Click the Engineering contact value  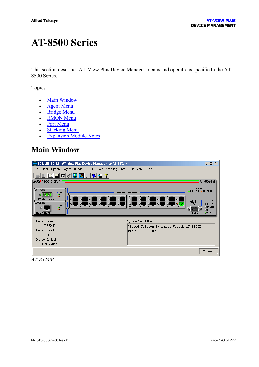tap(49, 244)
